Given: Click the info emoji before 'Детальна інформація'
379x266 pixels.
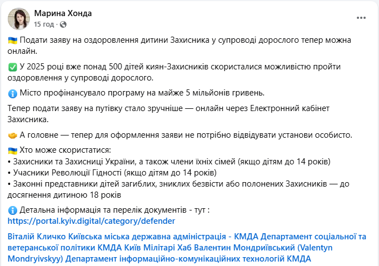Looking at the screenshot, I should (x=12, y=210).
